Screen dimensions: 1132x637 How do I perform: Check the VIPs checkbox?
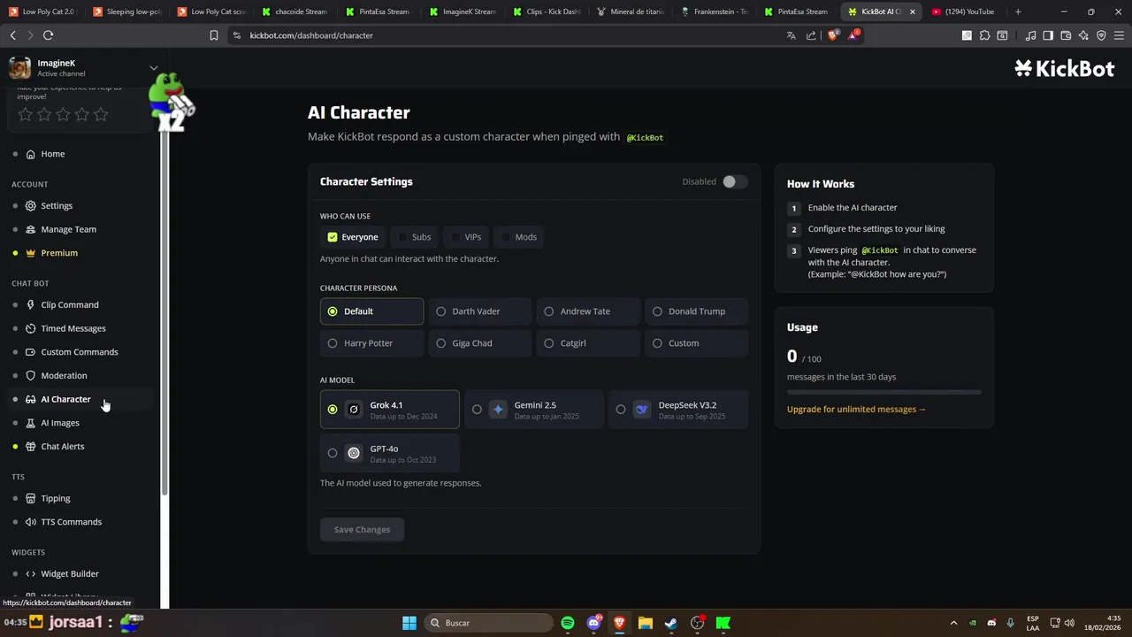point(455,237)
